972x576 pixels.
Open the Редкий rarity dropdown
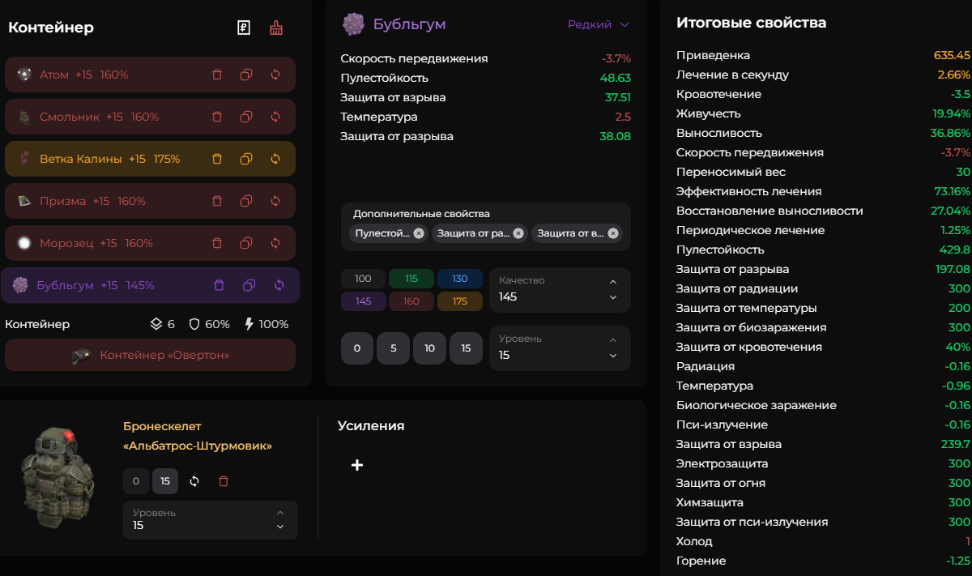[598, 24]
